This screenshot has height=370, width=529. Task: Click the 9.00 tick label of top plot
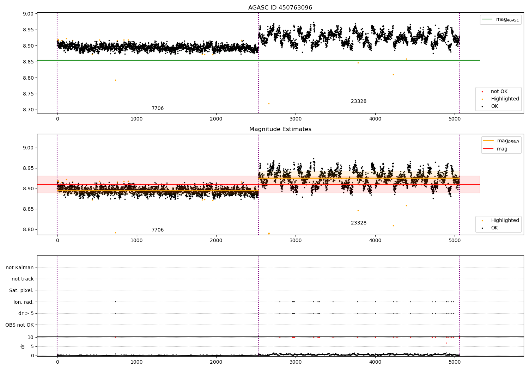coord(28,14)
